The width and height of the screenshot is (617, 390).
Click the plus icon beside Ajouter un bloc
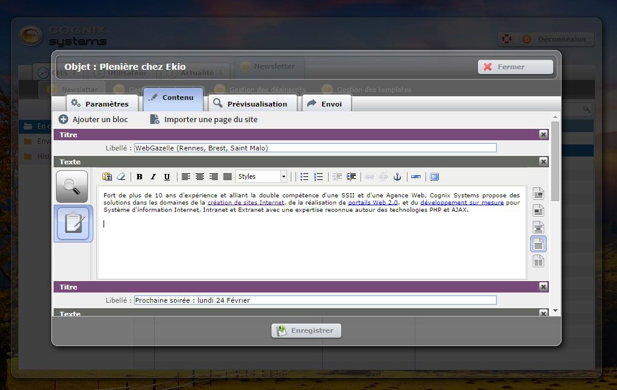63,119
